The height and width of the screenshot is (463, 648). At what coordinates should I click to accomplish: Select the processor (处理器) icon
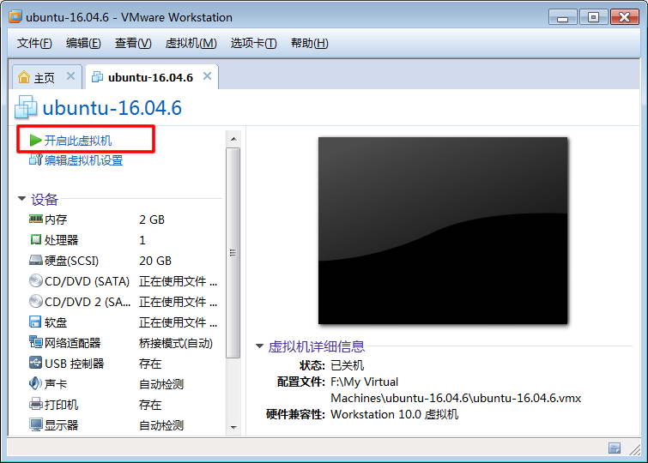click(x=35, y=240)
